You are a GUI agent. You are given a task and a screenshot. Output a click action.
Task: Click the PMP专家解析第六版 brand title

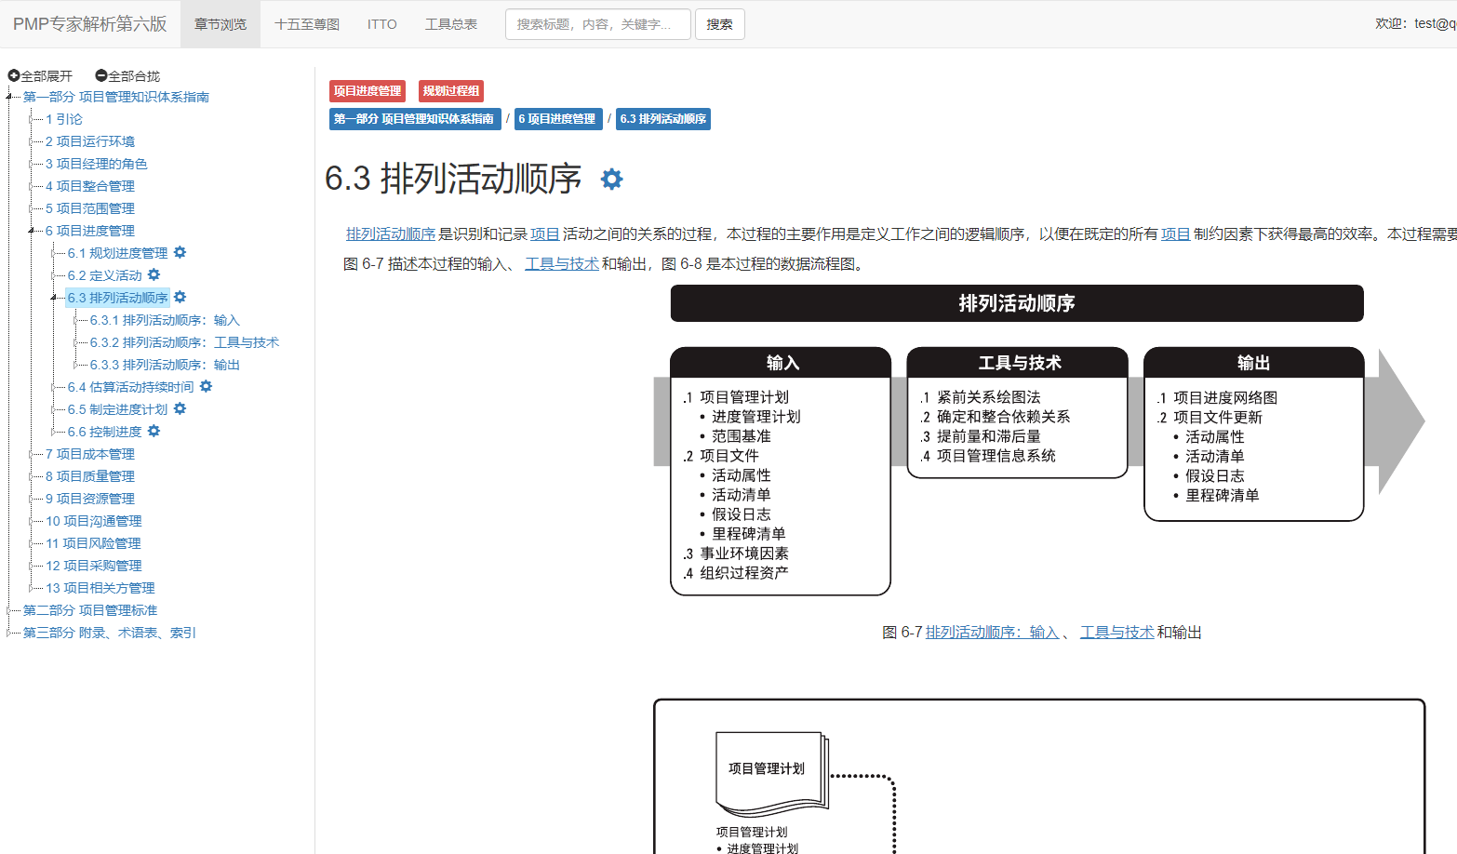[x=90, y=24]
